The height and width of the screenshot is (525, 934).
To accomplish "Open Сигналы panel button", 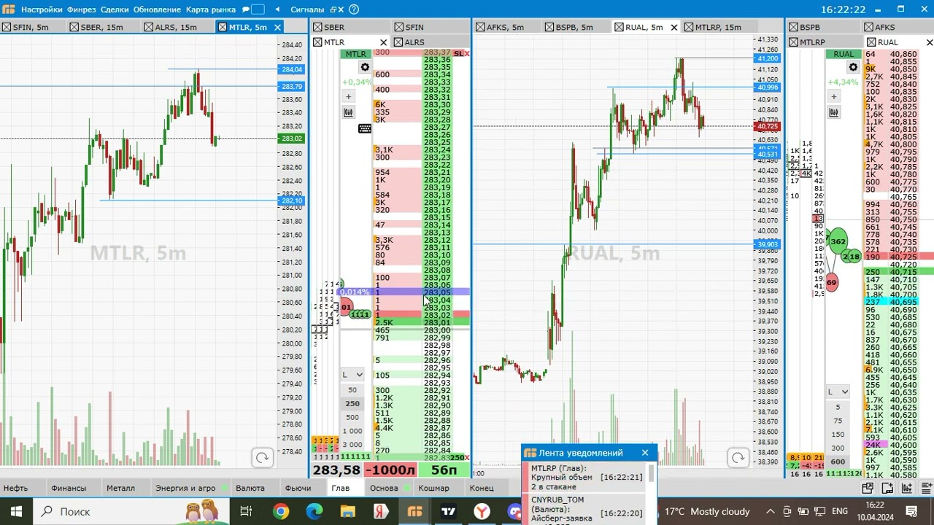I will 307,9.
